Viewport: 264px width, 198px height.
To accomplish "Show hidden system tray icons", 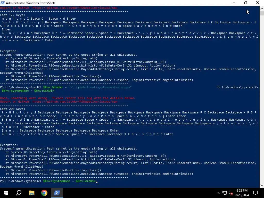I will tap(218, 193).
